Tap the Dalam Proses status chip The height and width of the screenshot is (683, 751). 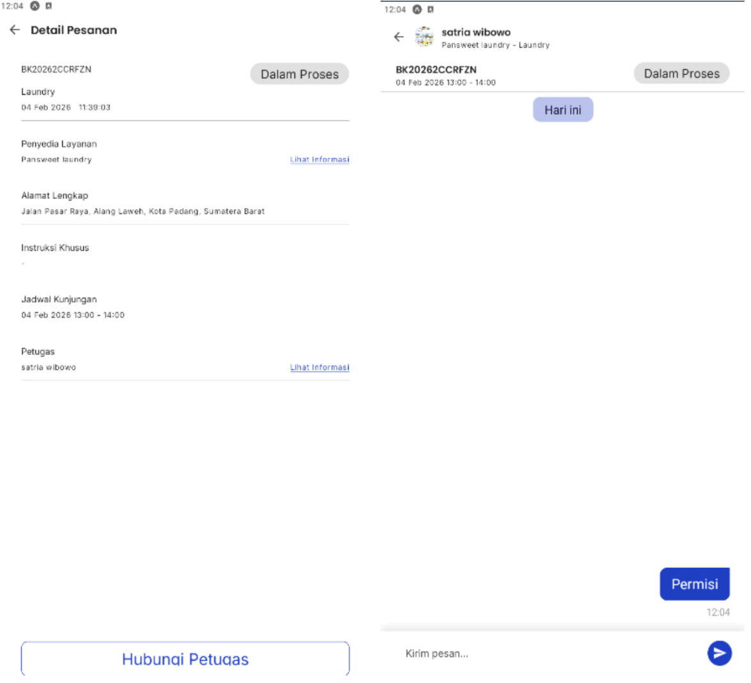(299, 74)
